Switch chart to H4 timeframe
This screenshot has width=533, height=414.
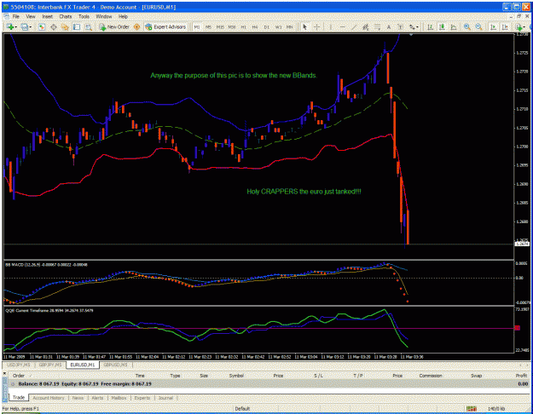[x=255, y=26]
